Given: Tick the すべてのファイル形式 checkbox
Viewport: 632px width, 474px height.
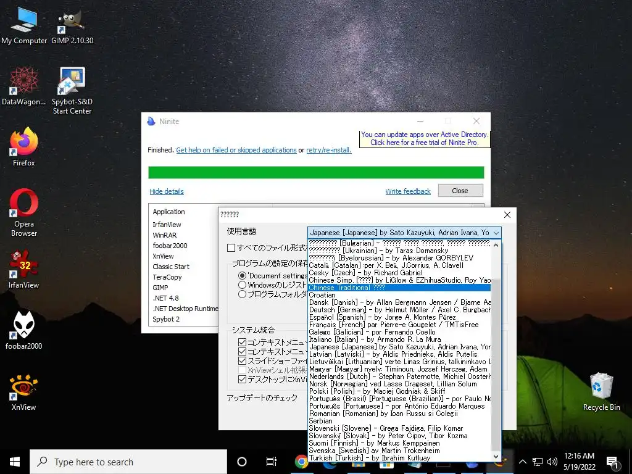Looking at the screenshot, I should click(231, 248).
